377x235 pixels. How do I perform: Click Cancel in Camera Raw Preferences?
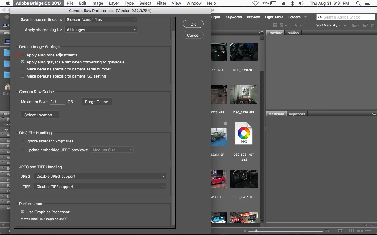pos(193,35)
